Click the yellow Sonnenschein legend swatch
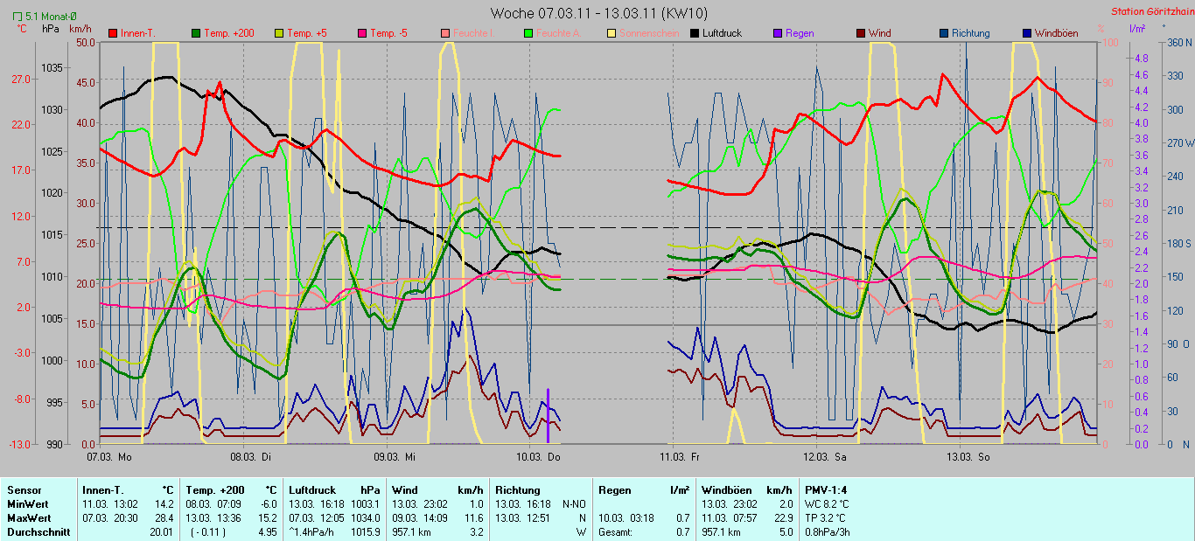 [611, 33]
